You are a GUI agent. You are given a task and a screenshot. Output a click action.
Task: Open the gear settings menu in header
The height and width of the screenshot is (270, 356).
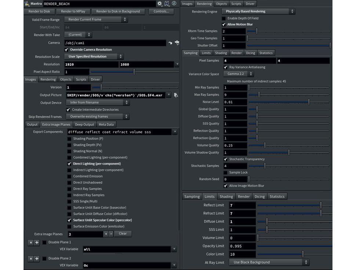160,4
